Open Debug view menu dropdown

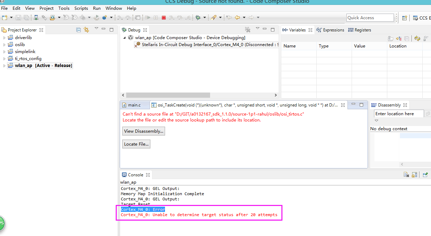click(x=258, y=29)
